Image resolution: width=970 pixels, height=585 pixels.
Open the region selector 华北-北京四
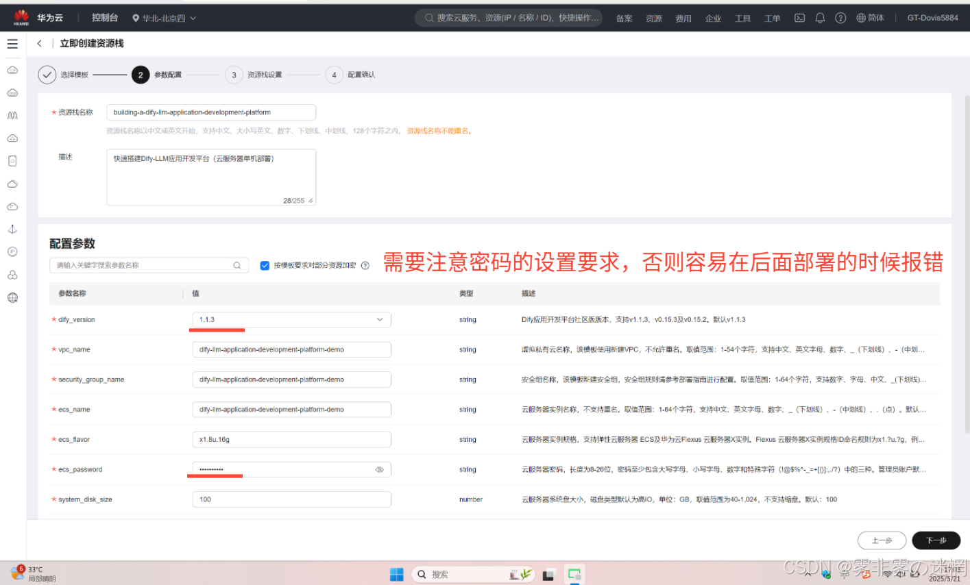(165, 18)
